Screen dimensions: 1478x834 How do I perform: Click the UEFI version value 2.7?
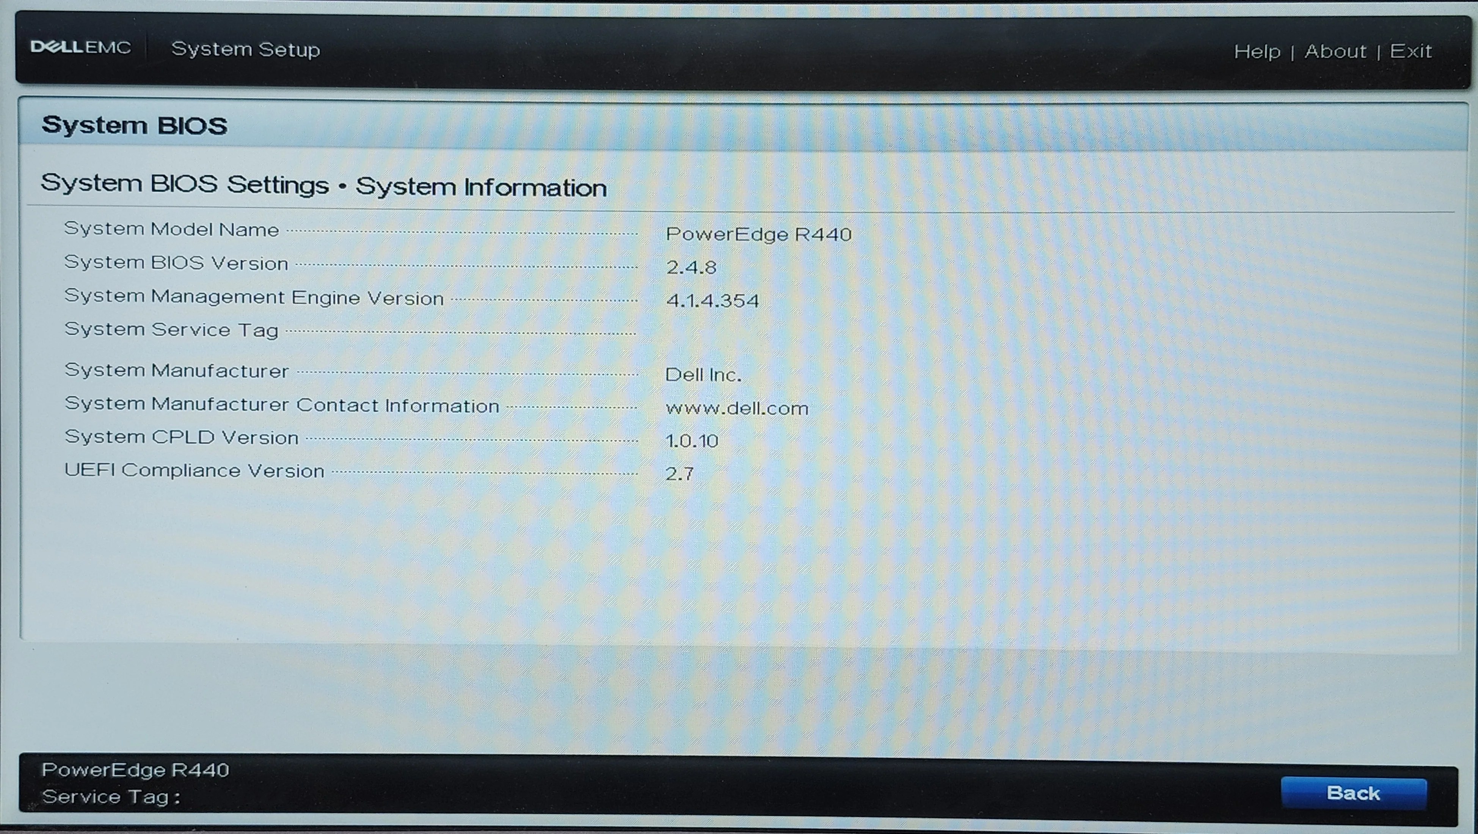[680, 474]
